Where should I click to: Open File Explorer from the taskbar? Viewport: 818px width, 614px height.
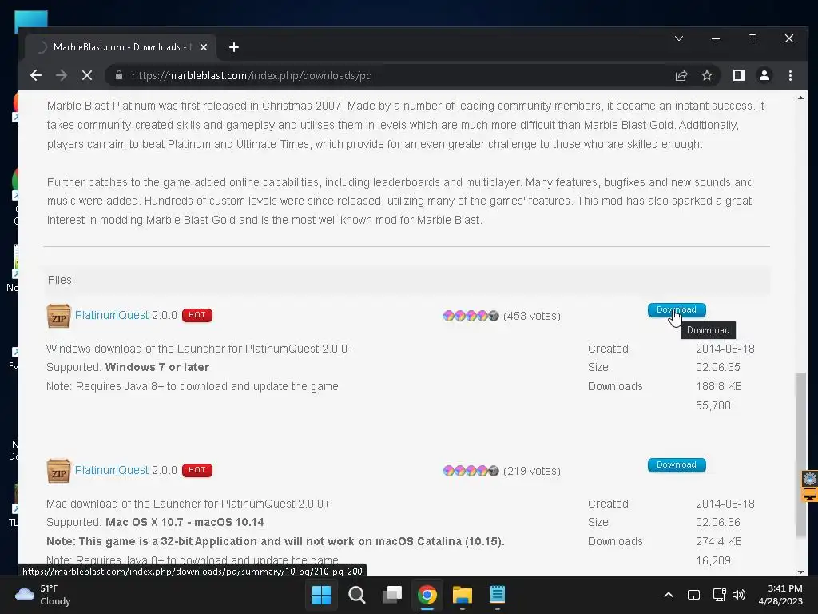click(463, 595)
